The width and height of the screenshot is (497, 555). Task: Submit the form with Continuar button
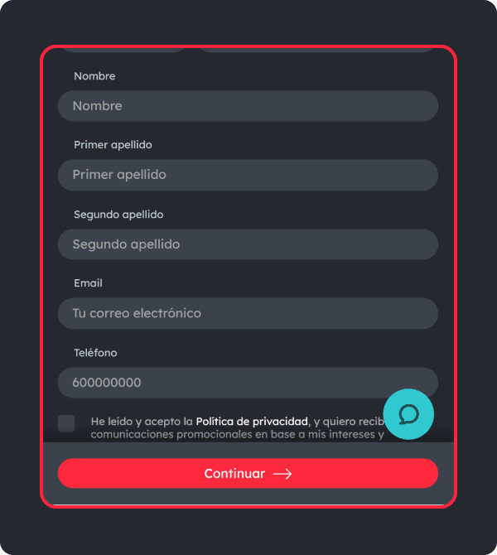coord(248,473)
